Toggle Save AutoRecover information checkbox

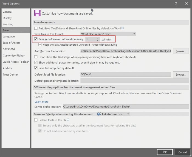36,39
